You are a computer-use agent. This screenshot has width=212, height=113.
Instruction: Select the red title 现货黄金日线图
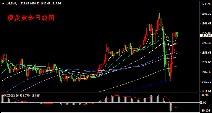pyautogui.click(x=31, y=18)
